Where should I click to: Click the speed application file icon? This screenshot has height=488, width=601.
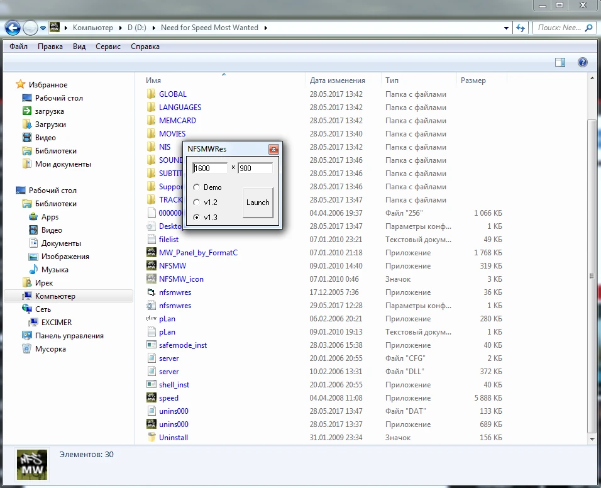point(151,398)
